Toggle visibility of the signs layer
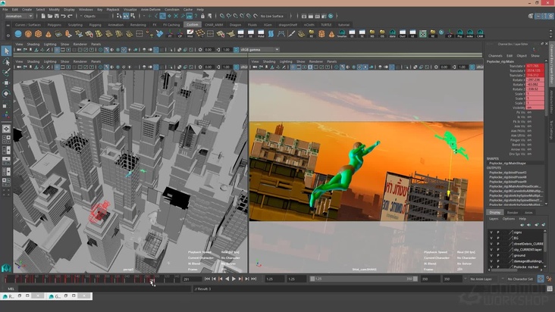Image resolution: width=555 pixels, height=312 pixels. point(491,232)
